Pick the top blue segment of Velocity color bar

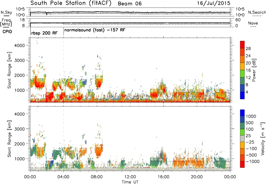(242, 113)
